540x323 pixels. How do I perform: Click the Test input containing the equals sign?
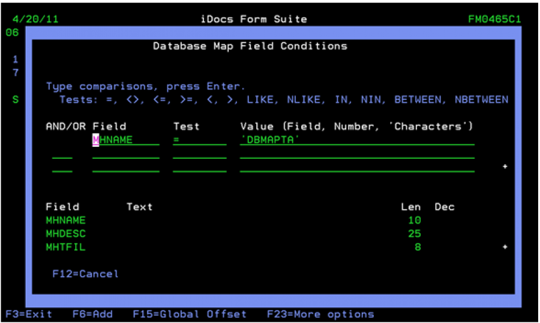pyautogui.click(x=199, y=140)
